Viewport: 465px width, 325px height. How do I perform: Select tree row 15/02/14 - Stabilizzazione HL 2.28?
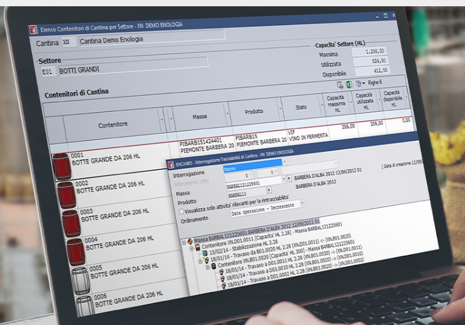(x=243, y=247)
